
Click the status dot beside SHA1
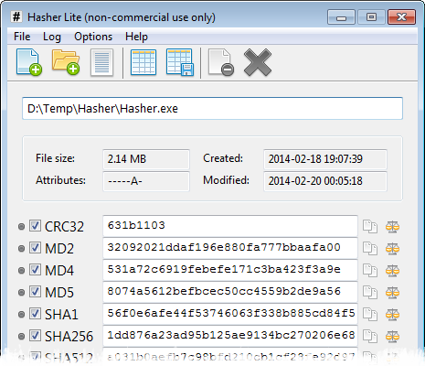pos(21,315)
